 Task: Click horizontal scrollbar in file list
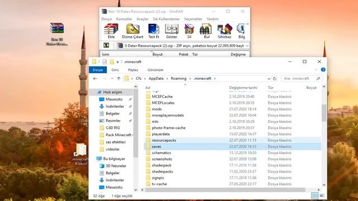[x=225, y=190]
